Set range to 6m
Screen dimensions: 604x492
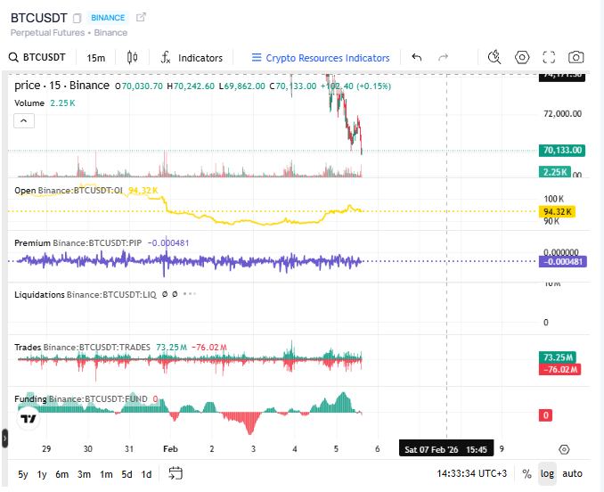[62, 474]
